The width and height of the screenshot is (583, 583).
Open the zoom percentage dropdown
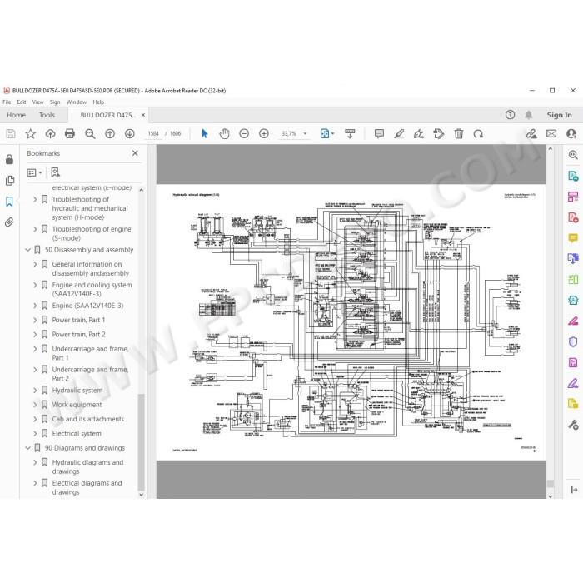point(306,133)
